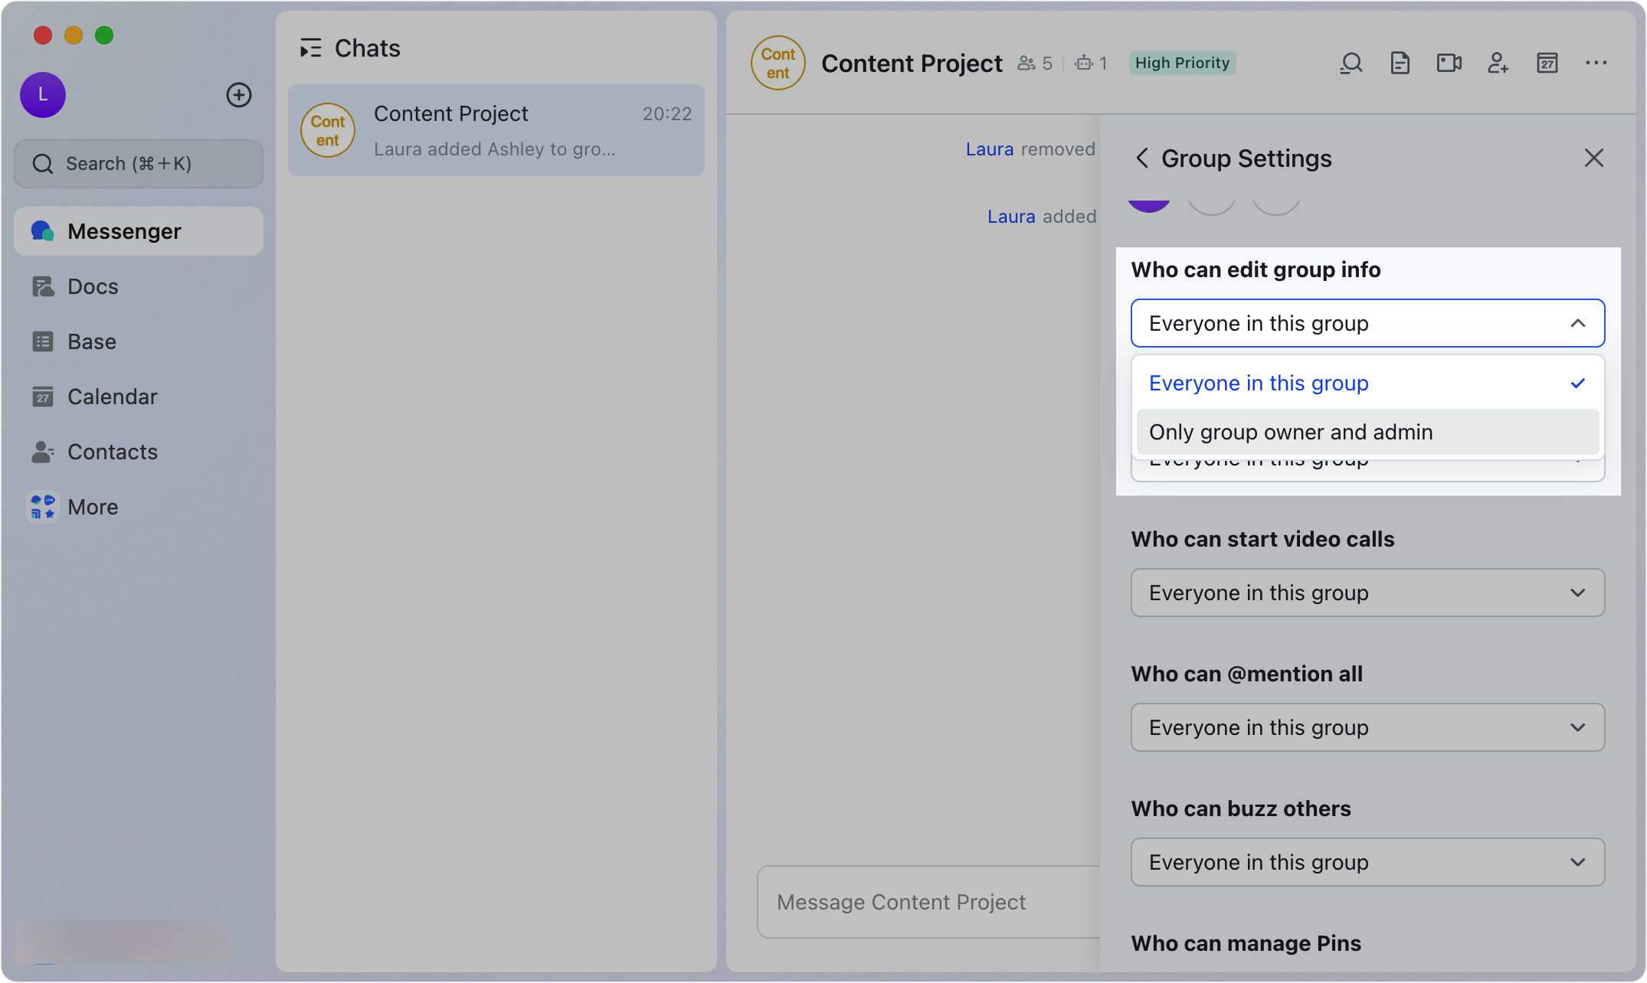Open Base in the sidebar

[139, 341]
